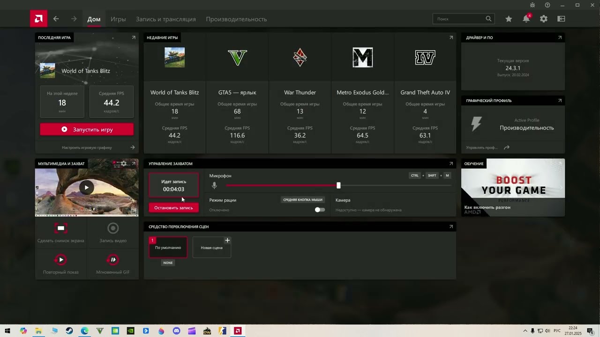Expand the Мультимедиа и захват panel
The height and width of the screenshot is (337, 600).
pos(134,163)
